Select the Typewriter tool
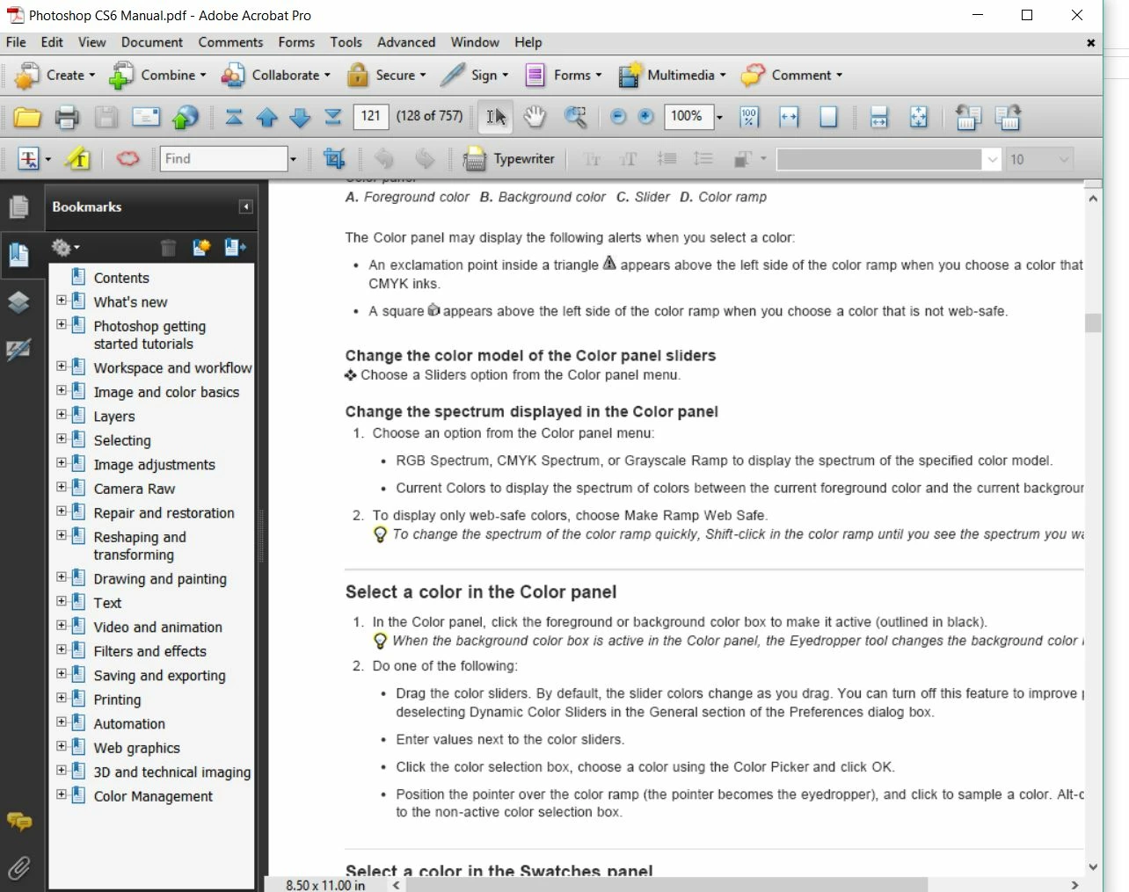Viewport: 1129px width, 892px height. [509, 159]
